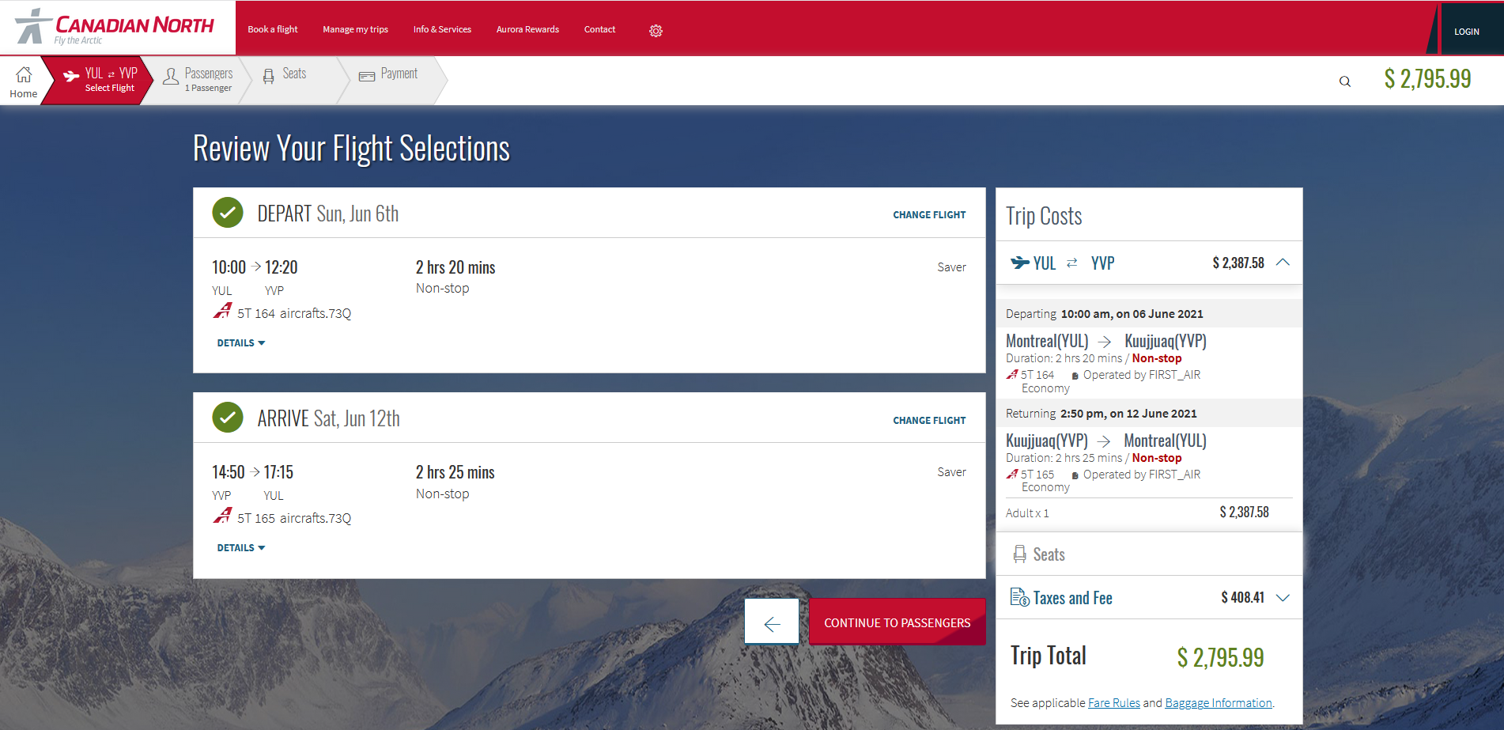Open the Info & Services menu
Image resolution: width=1504 pixels, height=730 pixels.
(442, 29)
